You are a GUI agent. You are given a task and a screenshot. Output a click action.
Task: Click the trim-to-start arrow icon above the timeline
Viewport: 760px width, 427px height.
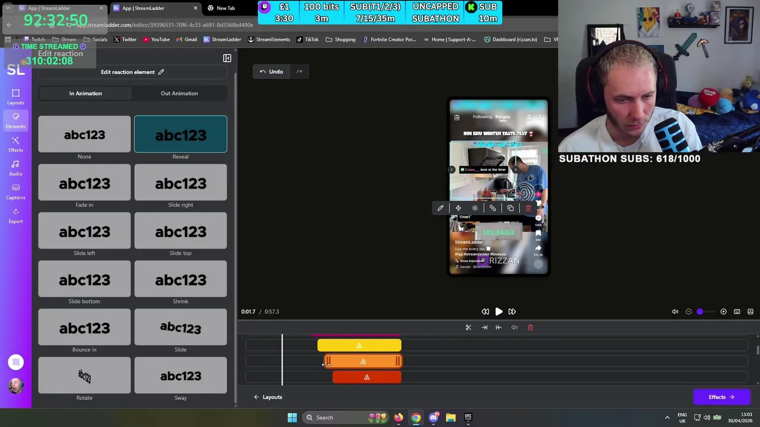[499, 327]
